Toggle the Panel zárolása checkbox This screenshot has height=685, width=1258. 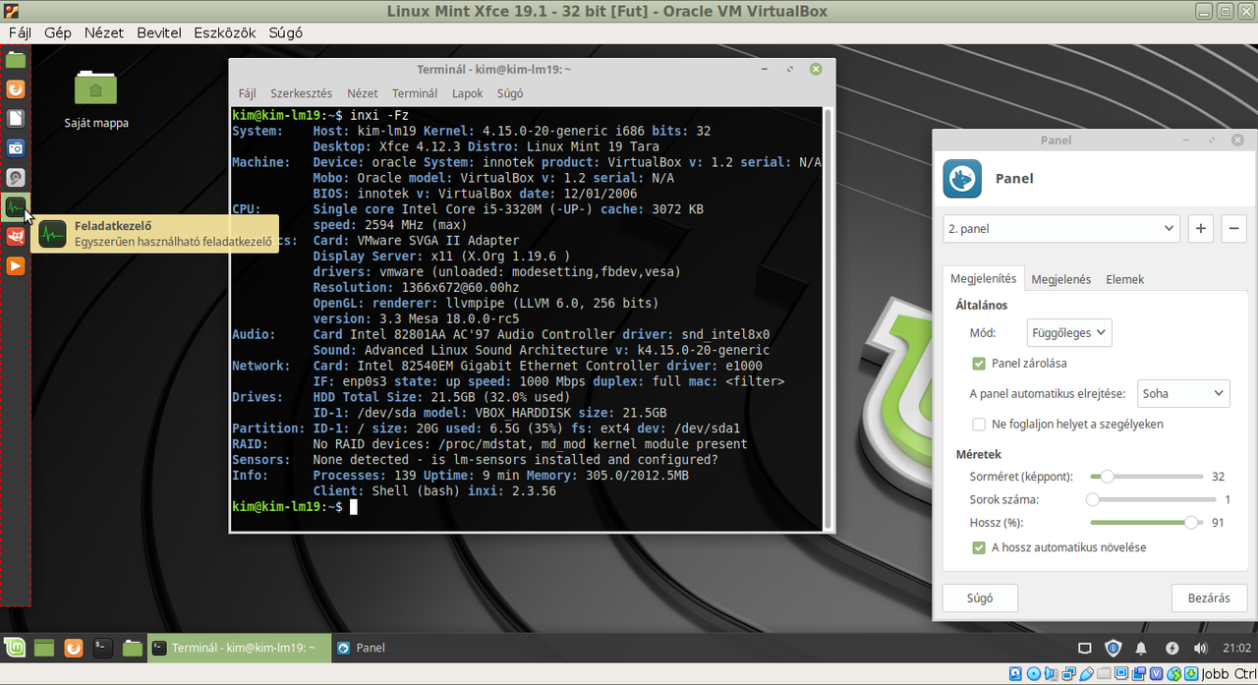coord(979,364)
